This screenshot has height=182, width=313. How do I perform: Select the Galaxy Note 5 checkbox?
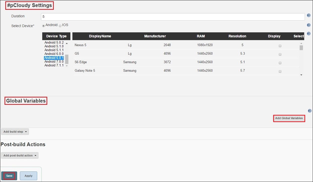pyautogui.click(x=280, y=71)
